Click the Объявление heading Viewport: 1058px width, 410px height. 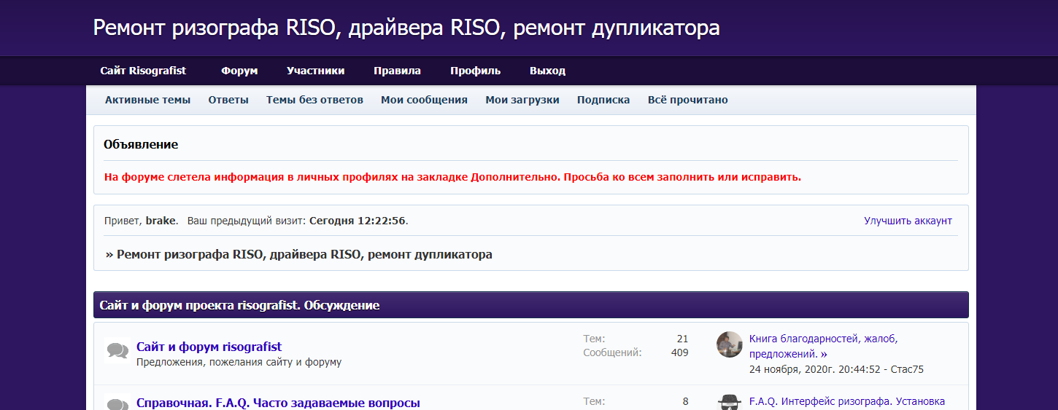[x=141, y=144]
